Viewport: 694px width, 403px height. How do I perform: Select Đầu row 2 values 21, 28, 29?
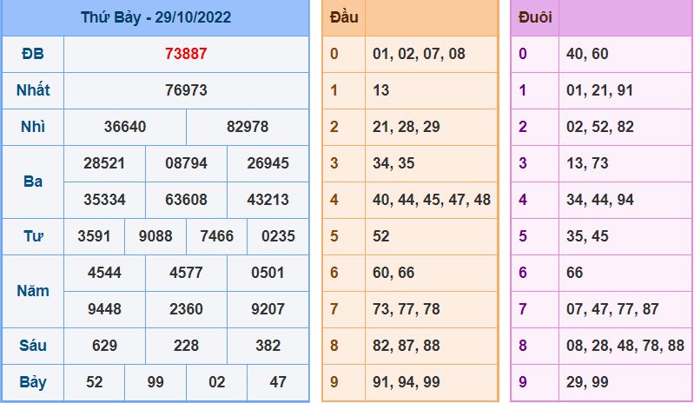pos(406,127)
